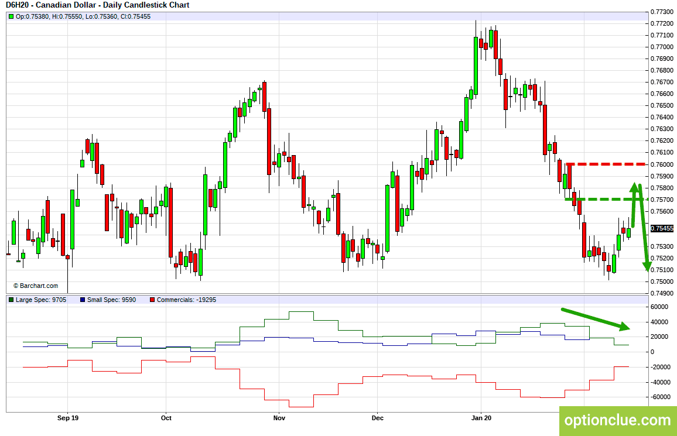Click the 'Small Spec: 9590' label
The height and width of the screenshot is (436, 677).
coord(111,300)
